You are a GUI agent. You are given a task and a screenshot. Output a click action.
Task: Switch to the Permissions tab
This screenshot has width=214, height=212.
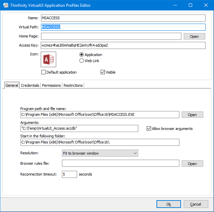51,85
